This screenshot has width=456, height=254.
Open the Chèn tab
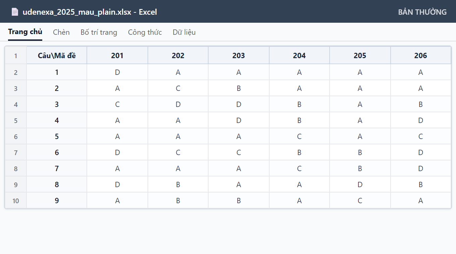(x=61, y=32)
